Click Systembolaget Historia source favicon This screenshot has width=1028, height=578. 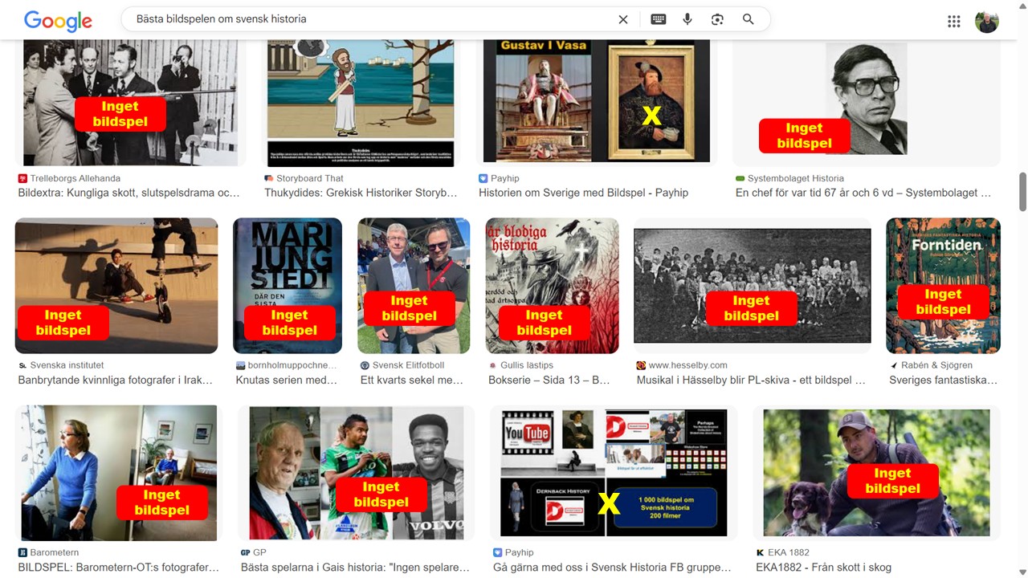740,178
